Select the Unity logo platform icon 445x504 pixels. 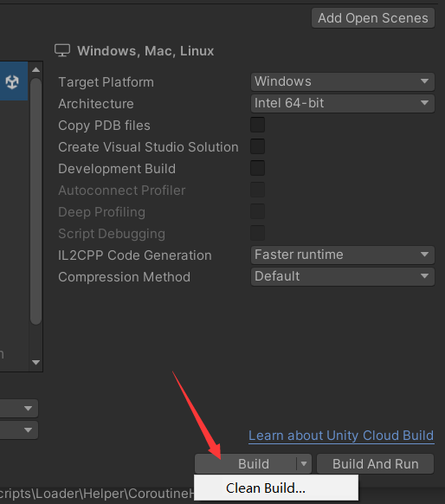[12, 82]
